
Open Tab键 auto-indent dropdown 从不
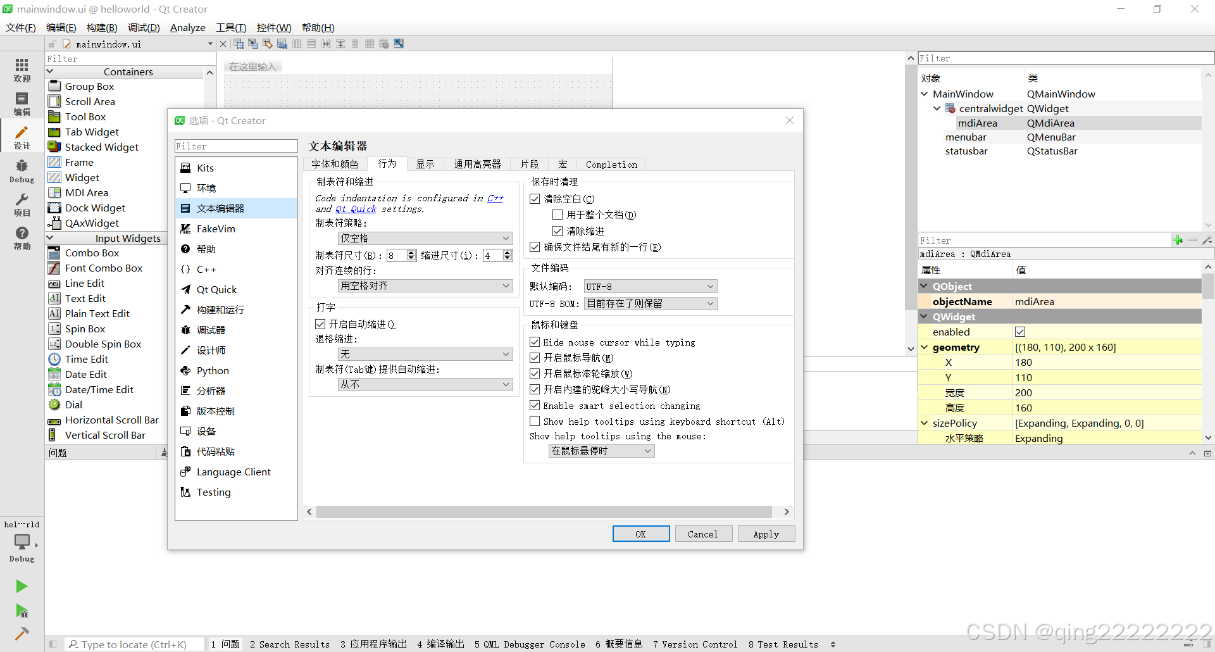pyautogui.click(x=425, y=384)
